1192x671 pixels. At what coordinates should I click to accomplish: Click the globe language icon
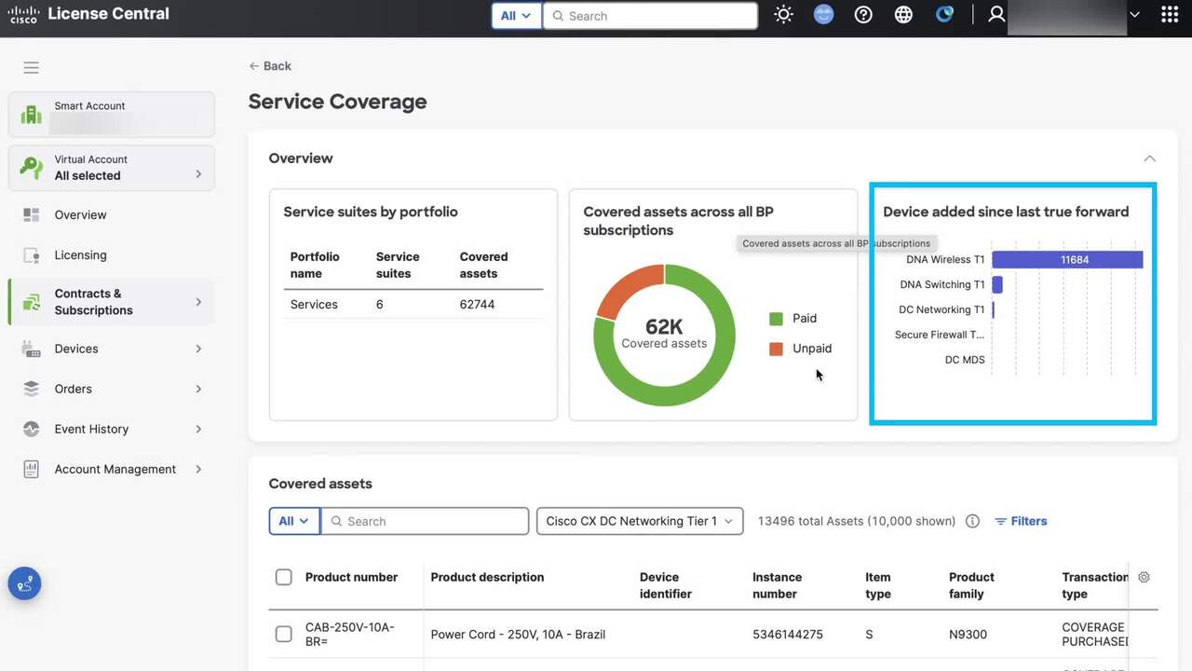tap(903, 15)
